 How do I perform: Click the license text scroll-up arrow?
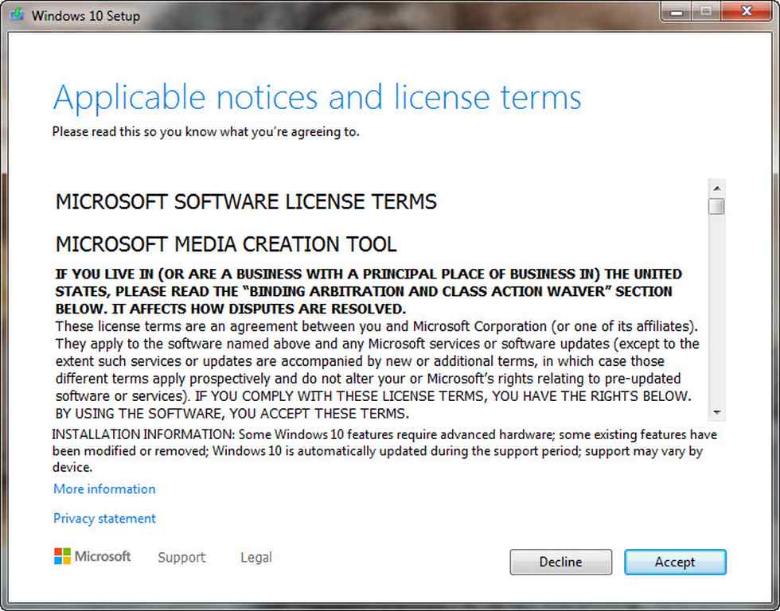click(717, 189)
